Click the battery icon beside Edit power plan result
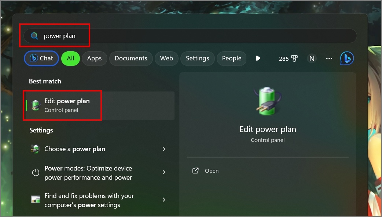 [x=36, y=105]
